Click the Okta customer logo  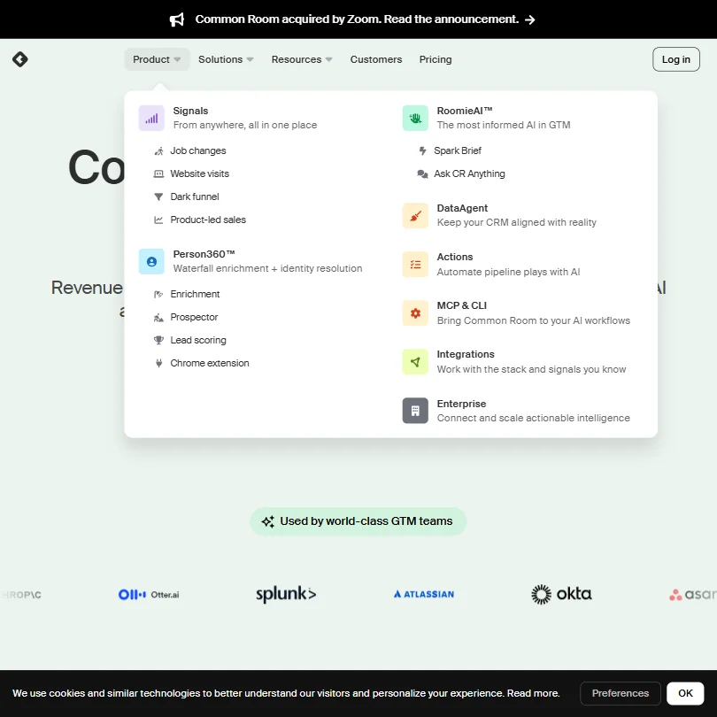(561, 595)
